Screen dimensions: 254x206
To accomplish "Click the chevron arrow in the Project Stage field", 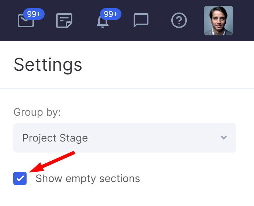I will (223, 138).
